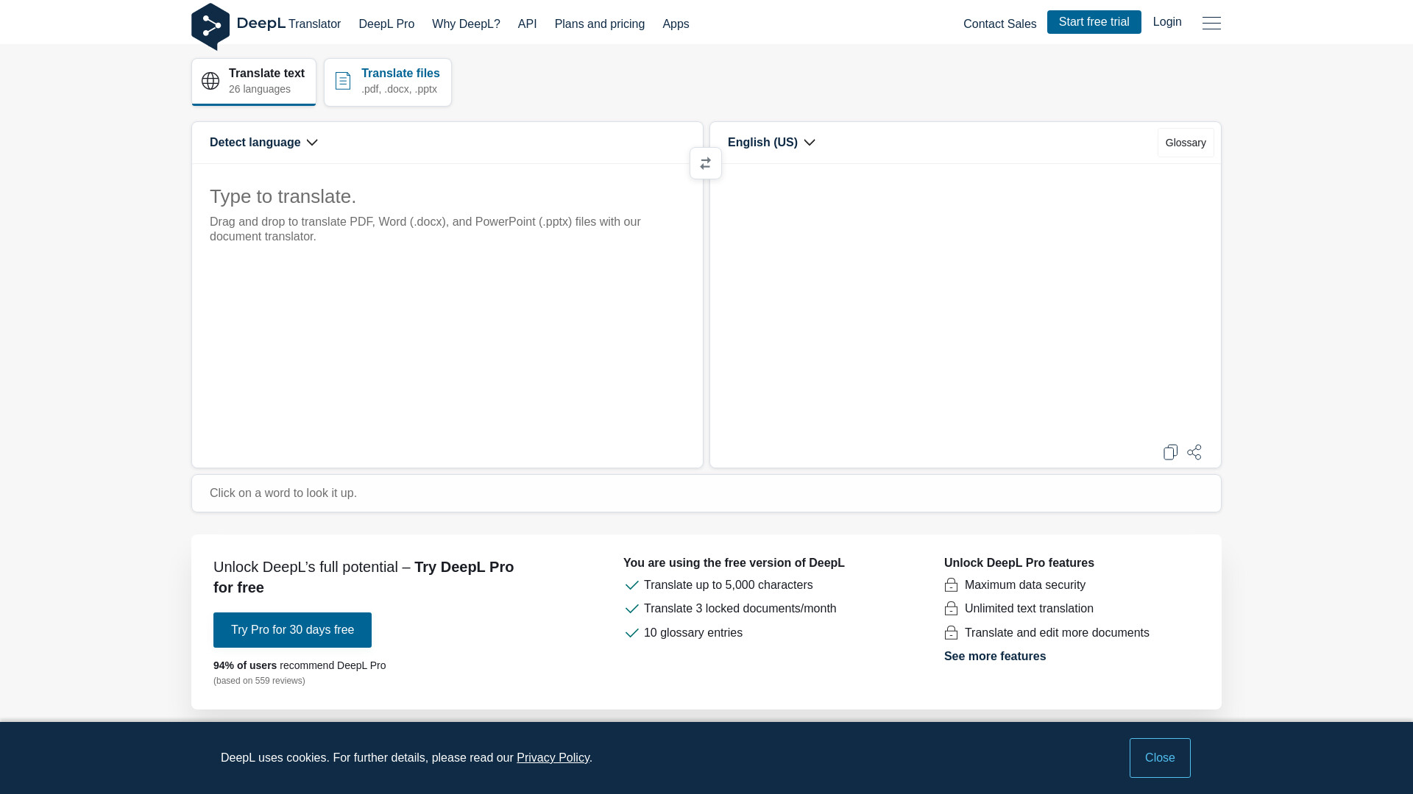Click See more features link

click(995, 657)
